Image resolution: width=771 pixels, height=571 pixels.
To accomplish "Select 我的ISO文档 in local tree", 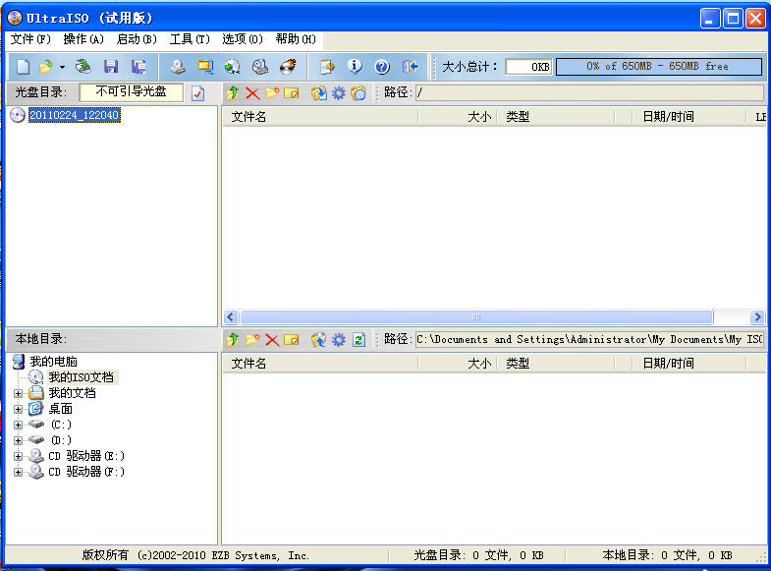I will click(x=82, y=377).
